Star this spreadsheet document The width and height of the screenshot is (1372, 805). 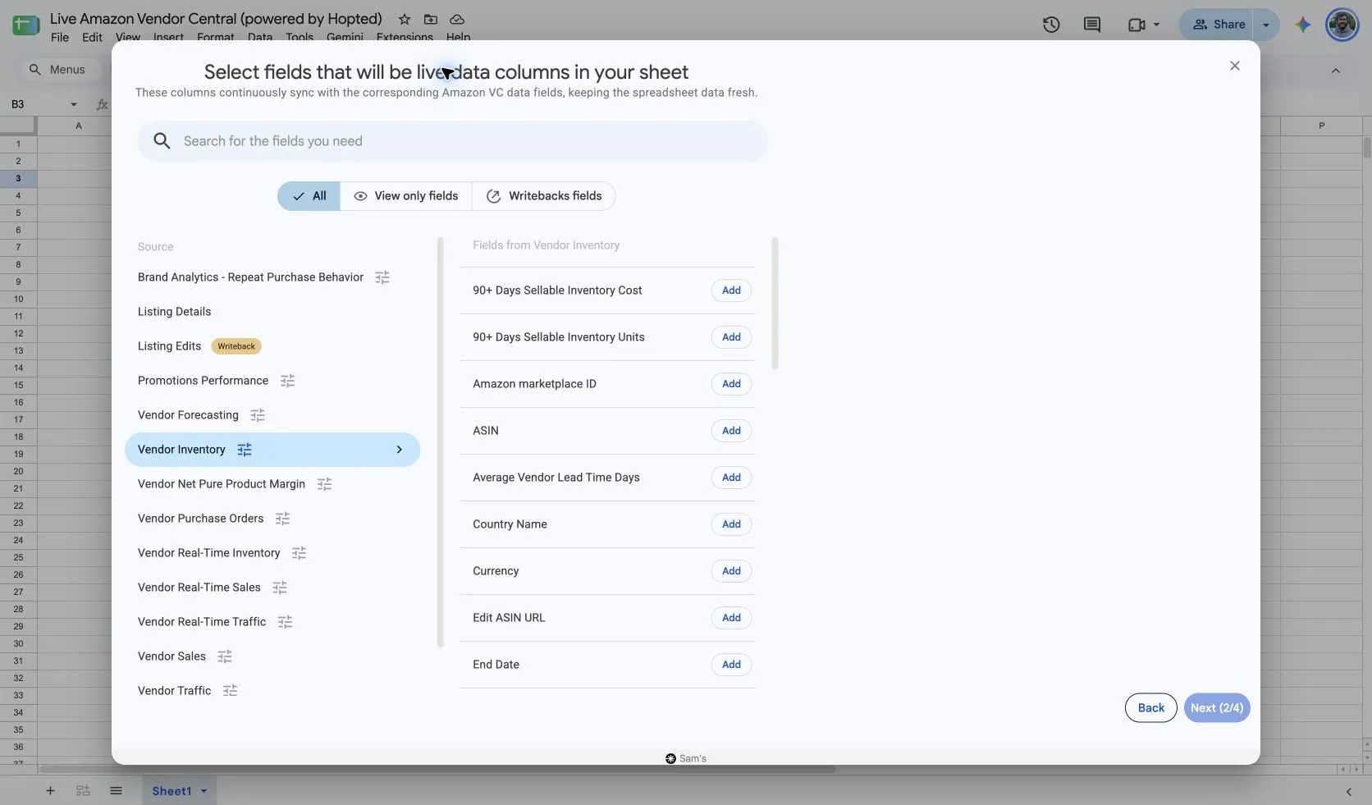(x=405, y=19)
